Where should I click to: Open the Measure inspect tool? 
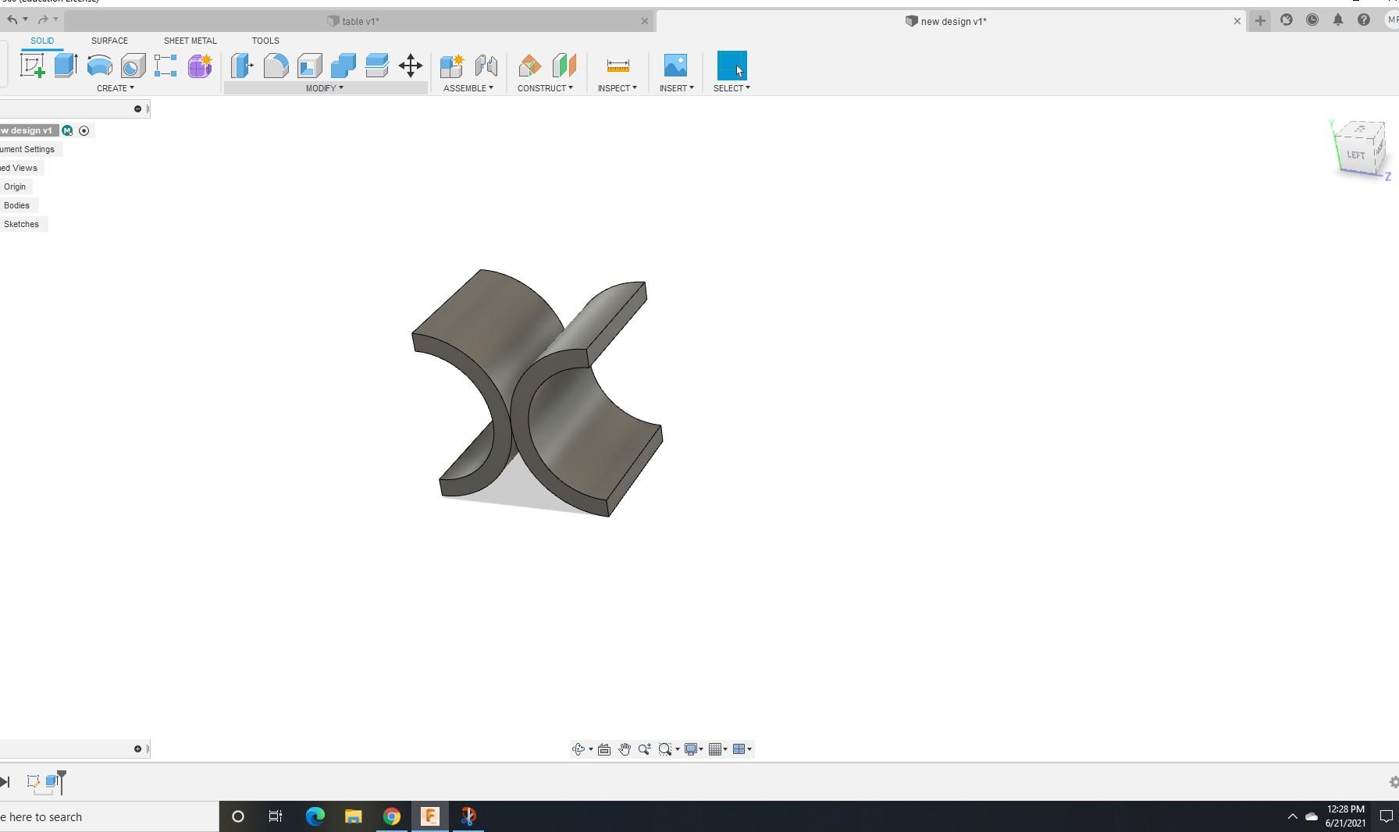(618, 66)
